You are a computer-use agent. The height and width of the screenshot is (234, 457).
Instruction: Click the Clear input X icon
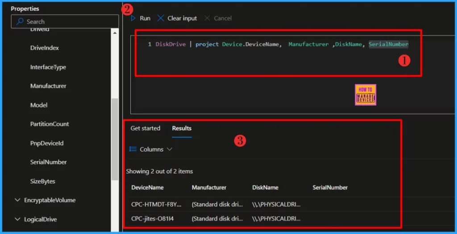[161, 18]
